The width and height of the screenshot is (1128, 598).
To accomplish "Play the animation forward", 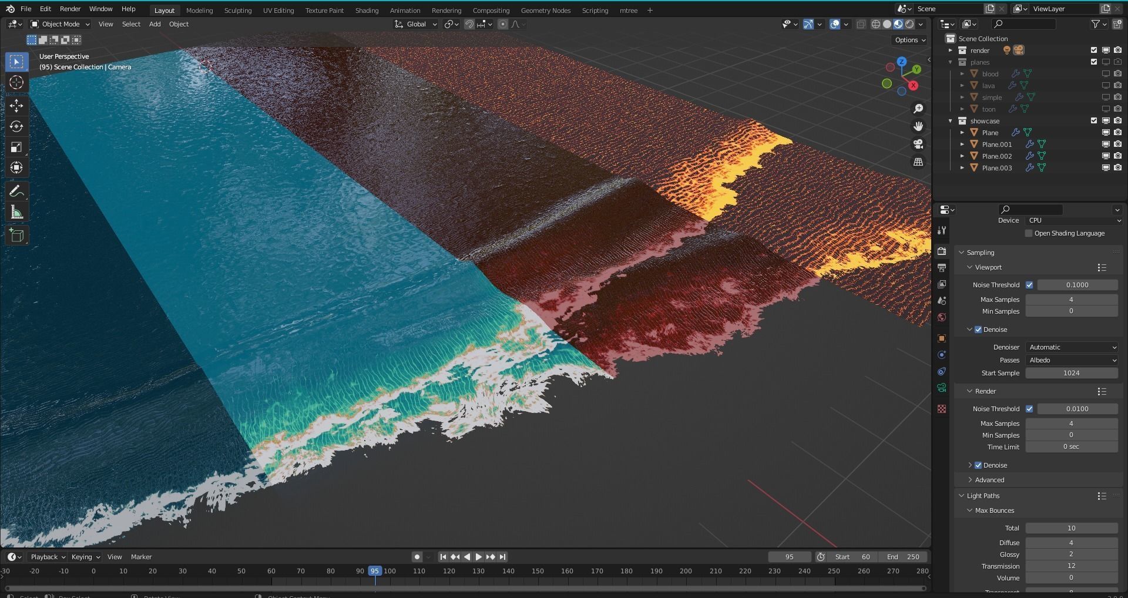I will coord(479,557).
